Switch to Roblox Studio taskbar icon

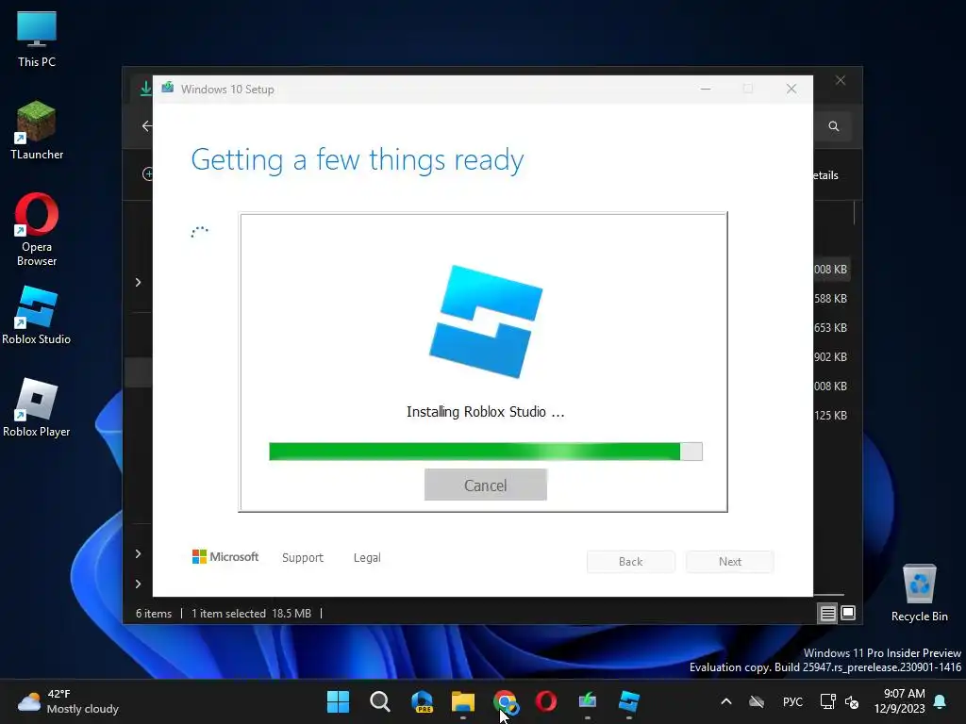[629, 701]
